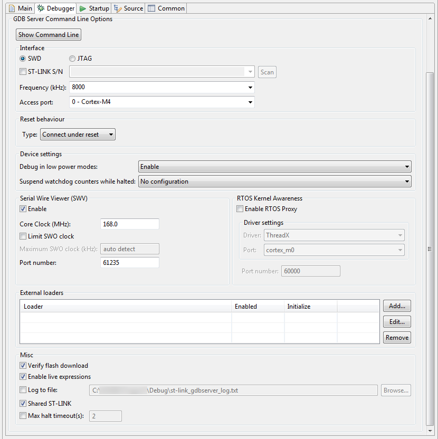Enable RTOS Proxy
The image size is (438, 439).
(x=240, y=208)
